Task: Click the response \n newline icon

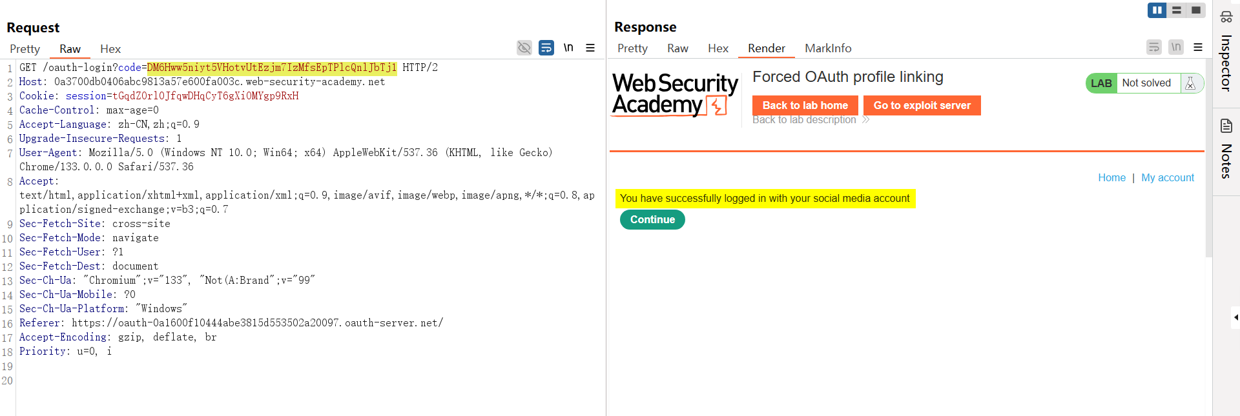Action: click(x=1176, y=47)
